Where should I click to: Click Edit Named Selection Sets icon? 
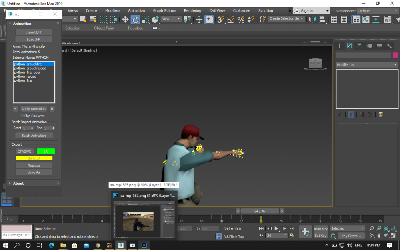pos(263,19)
